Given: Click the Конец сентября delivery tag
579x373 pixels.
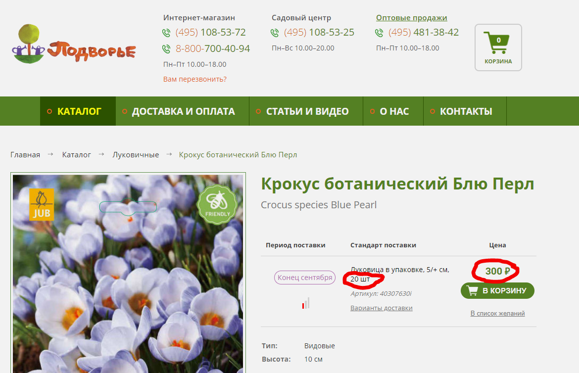Looking at the screenshot, I should (x=304, y=278).
